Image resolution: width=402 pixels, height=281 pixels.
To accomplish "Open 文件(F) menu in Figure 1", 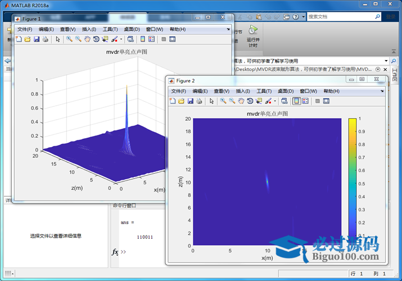I will 25,29.
